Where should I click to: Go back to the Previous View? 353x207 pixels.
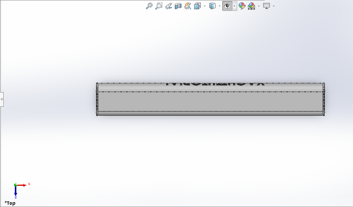tap(168, 6)
